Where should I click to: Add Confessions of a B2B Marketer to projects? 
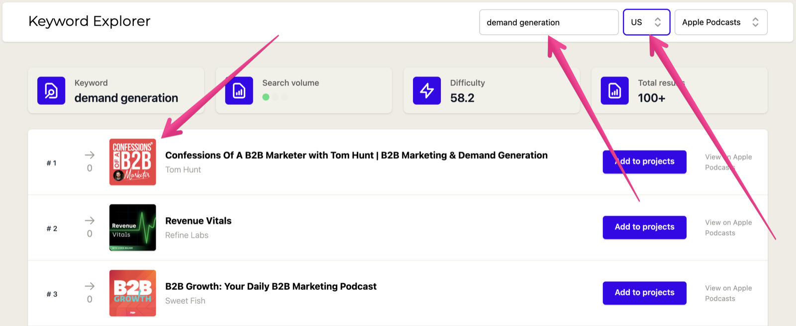[644, 162]
